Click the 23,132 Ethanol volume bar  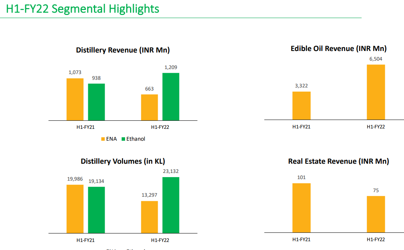coord(171,205)
